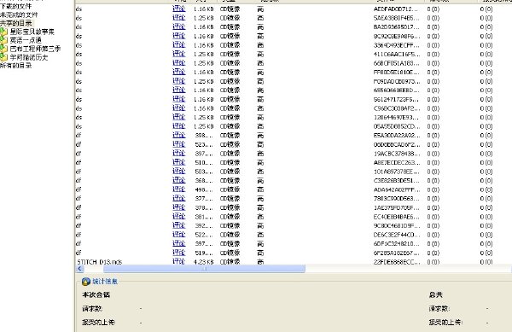This screenshot has height=332, width=512.
Task: Click the 522... size cell
Action: pos(204,235)
